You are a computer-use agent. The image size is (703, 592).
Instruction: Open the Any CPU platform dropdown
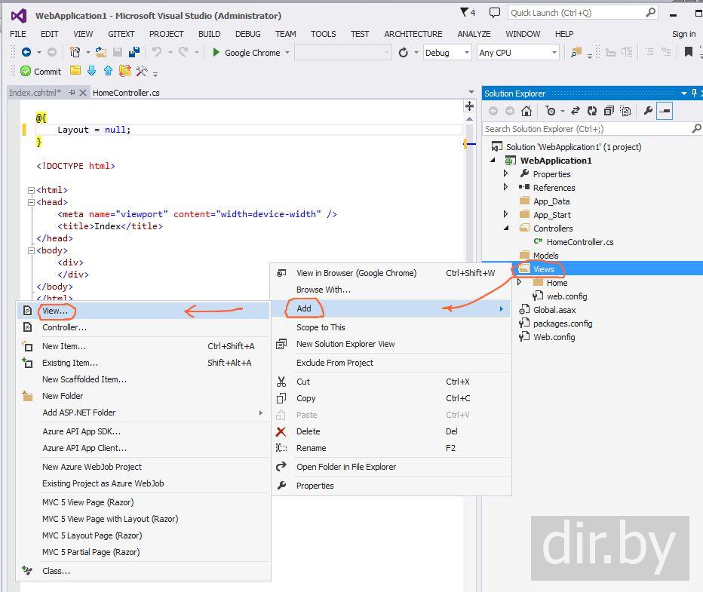tap(517, 53)
